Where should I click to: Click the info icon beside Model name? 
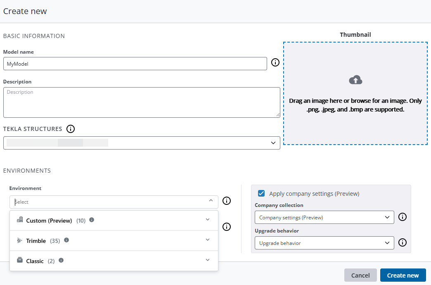(x=275, y=63)
